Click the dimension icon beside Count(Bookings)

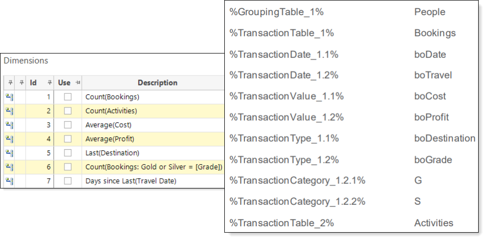pyautogui.click(x=10, y=97)
